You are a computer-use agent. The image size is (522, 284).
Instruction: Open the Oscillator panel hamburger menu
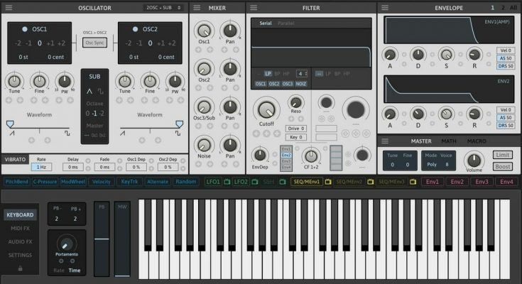point(9,8)
